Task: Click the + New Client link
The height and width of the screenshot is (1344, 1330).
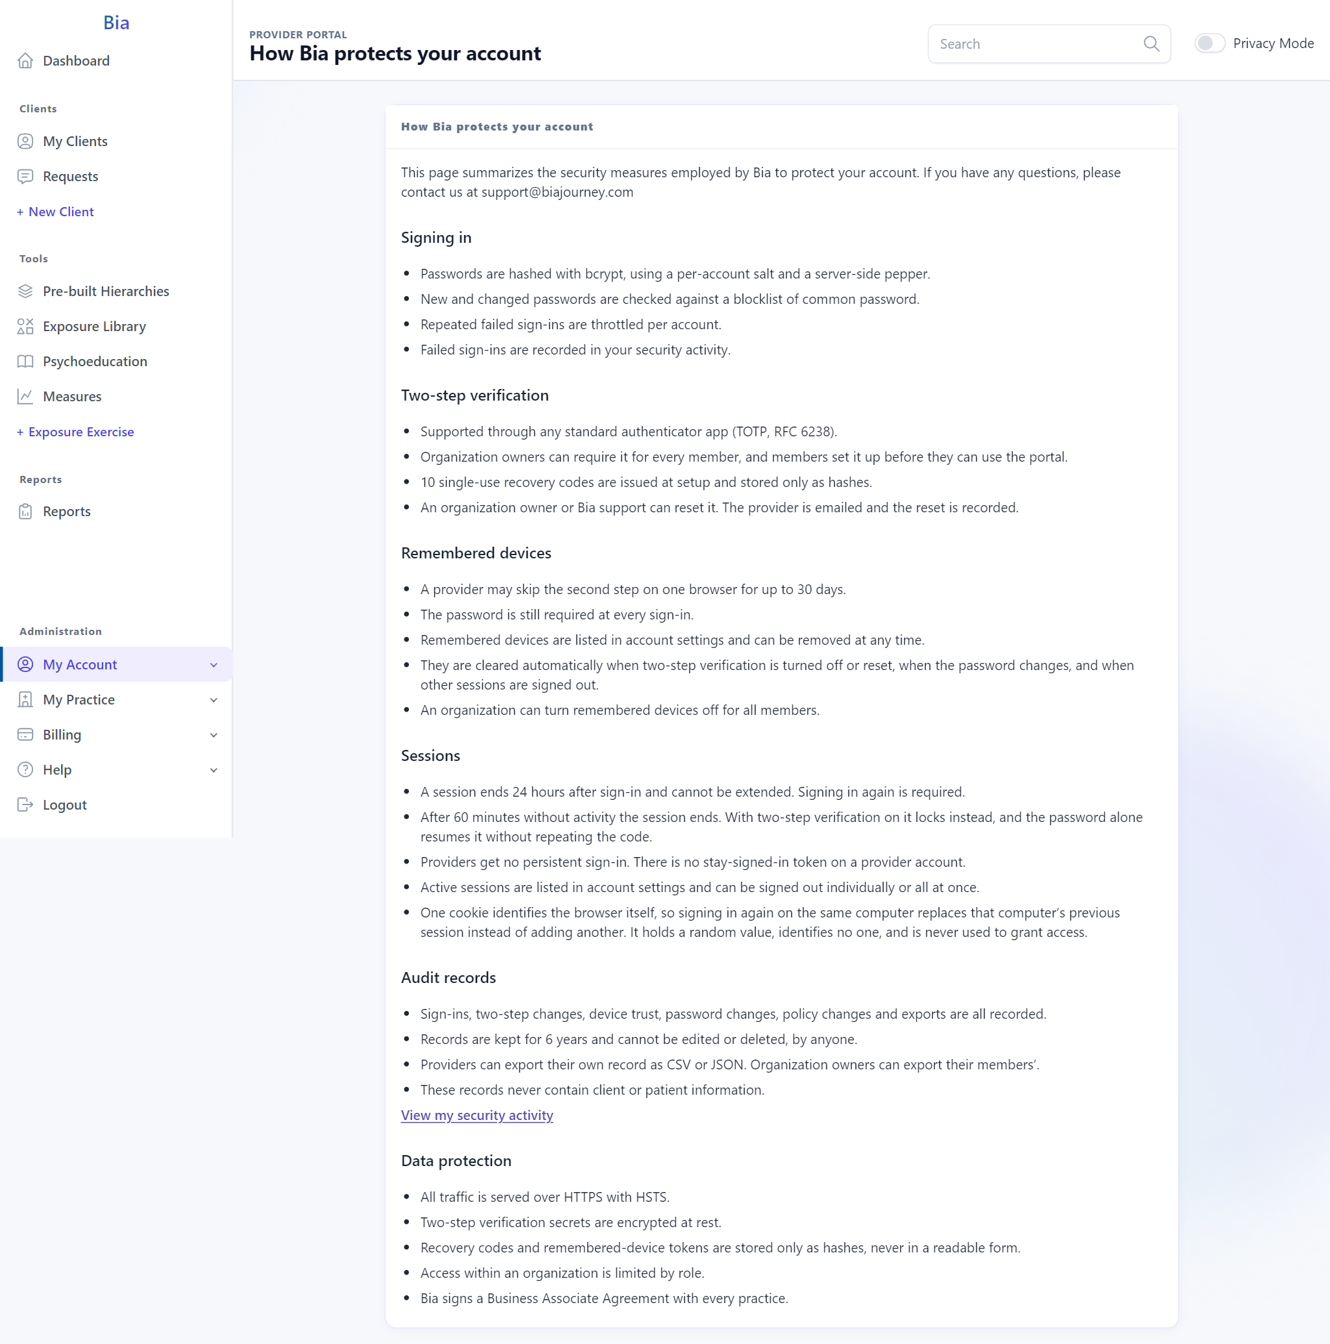Action: [x=55, y=212]
